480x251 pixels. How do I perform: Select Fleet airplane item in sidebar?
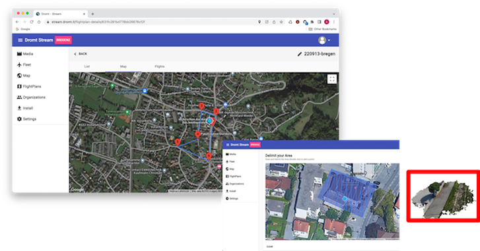24,65
